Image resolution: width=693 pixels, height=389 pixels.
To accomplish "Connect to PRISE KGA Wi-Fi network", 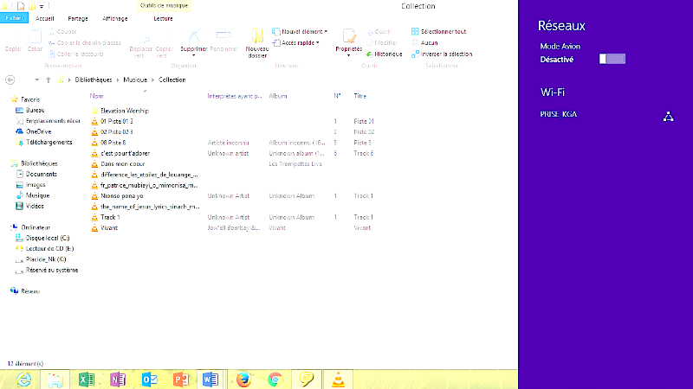I will (560, 114).
